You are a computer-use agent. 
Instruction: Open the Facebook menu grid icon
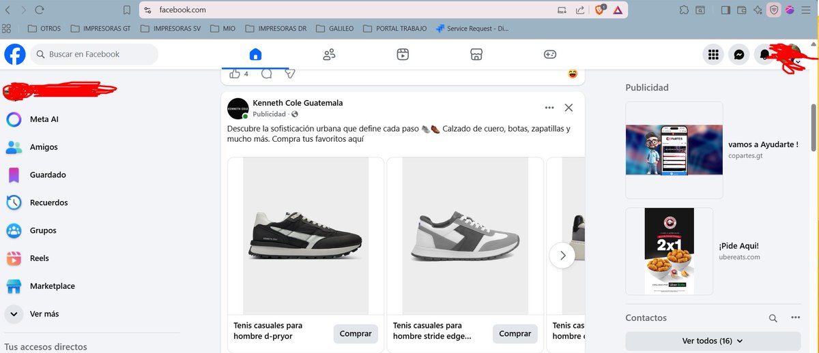click(713, 55)
